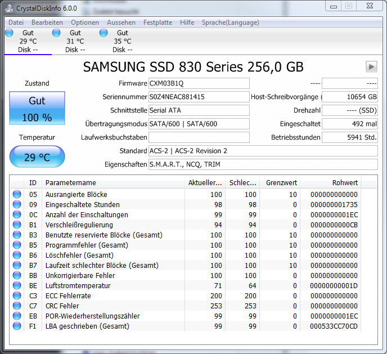Select the 35 °C disk tab
387x354 pixels.
(x=123, y=41)
